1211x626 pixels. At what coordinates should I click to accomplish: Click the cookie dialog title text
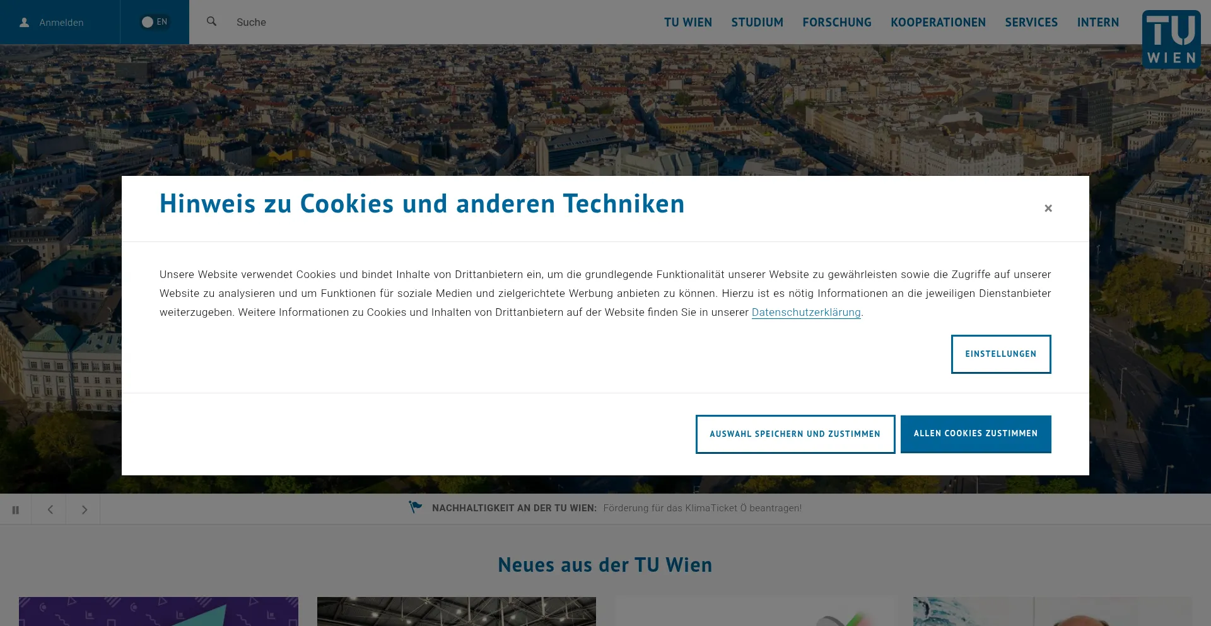[x=422, y=204]
